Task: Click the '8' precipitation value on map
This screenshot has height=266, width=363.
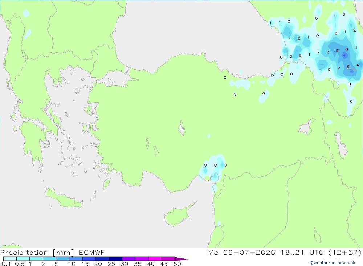Action: pos(347,49)
